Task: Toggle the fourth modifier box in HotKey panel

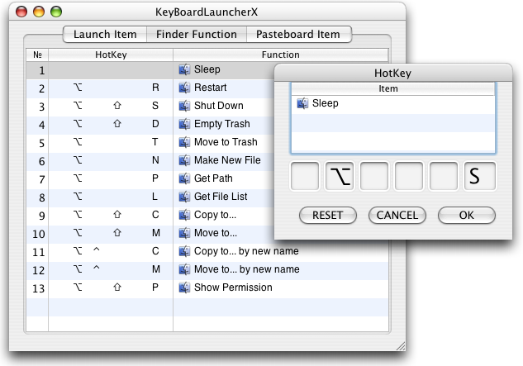Action: click(409, 176)
